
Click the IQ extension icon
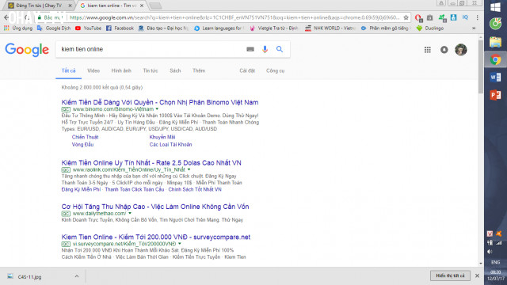tap(465, 17)
